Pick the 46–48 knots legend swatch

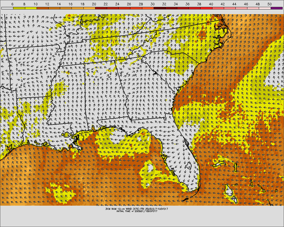point(253,8)
